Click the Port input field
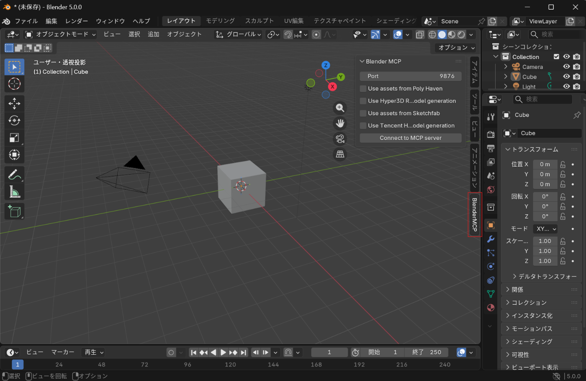The image size is (586, 381). (x=410, y=76)
